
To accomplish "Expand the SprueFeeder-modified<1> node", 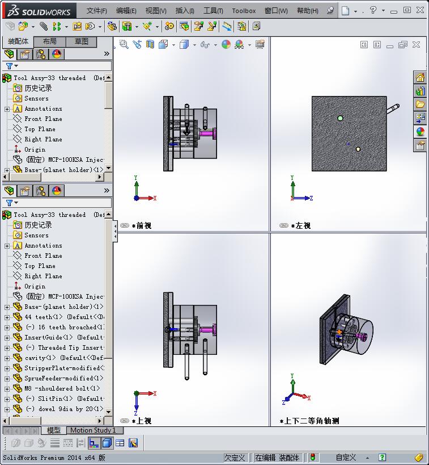I will [7, 379].
